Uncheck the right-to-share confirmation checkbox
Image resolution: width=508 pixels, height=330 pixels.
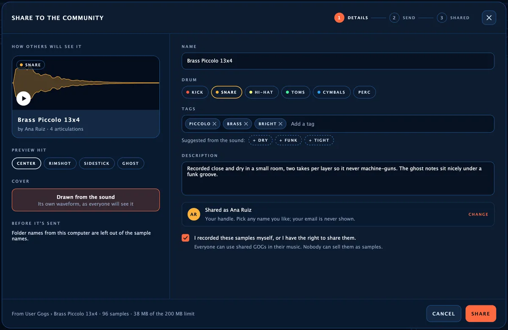(x=185, y=238)
